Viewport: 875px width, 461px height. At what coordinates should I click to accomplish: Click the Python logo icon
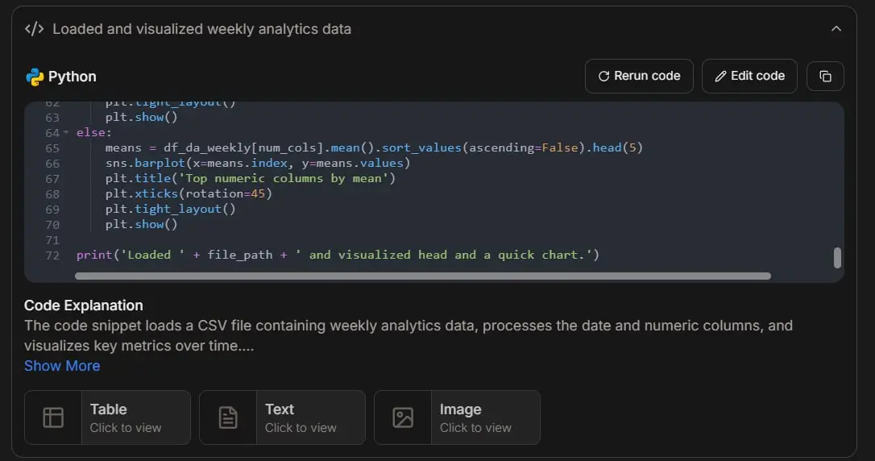coord(35,77)
